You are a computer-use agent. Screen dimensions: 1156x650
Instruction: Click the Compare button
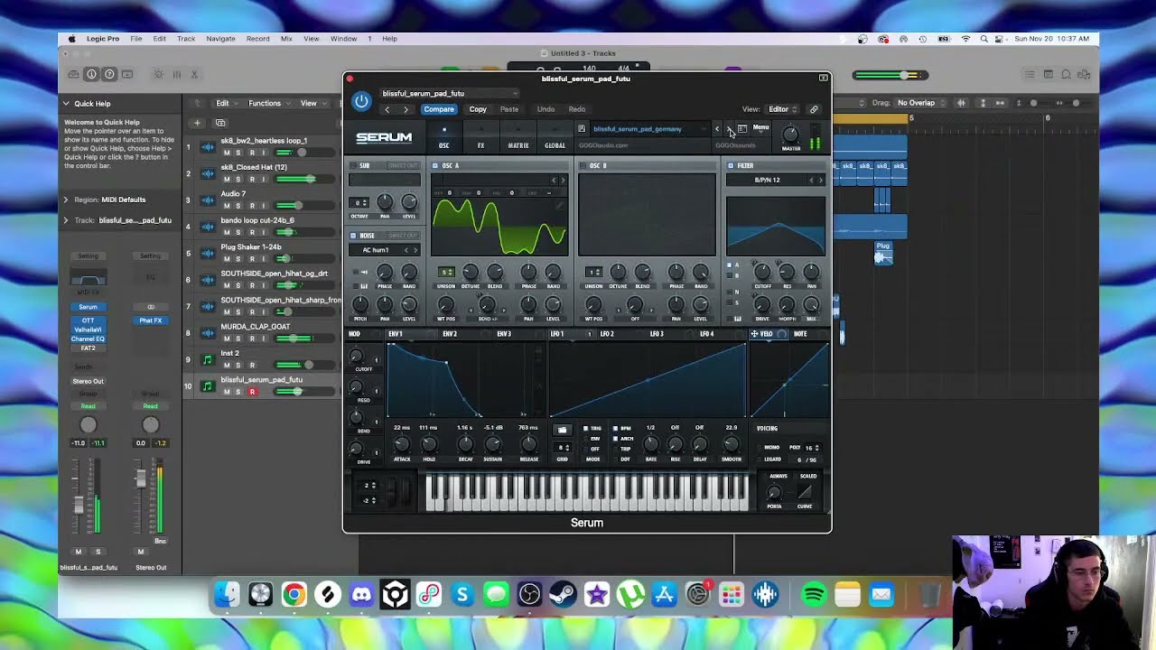(x=439, y=109)
